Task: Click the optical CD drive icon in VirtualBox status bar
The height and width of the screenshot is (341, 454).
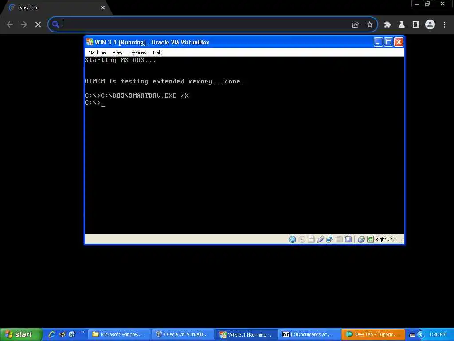Action: 301,239
